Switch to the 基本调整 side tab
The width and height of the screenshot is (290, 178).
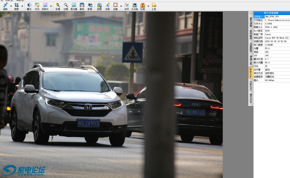(251, 22)
